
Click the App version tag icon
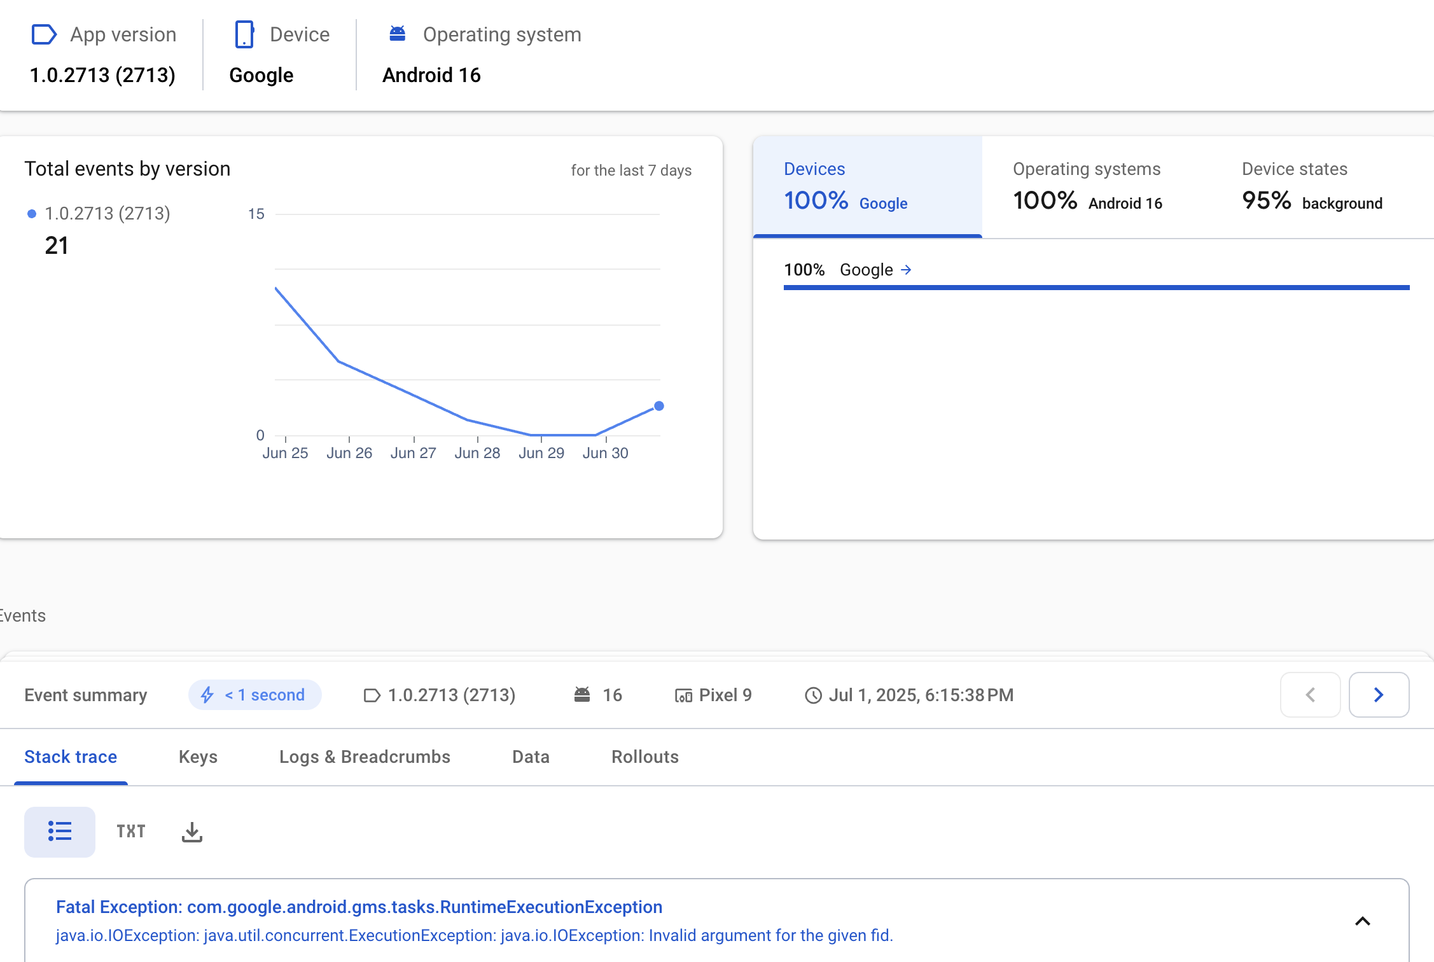coord(44,34)
